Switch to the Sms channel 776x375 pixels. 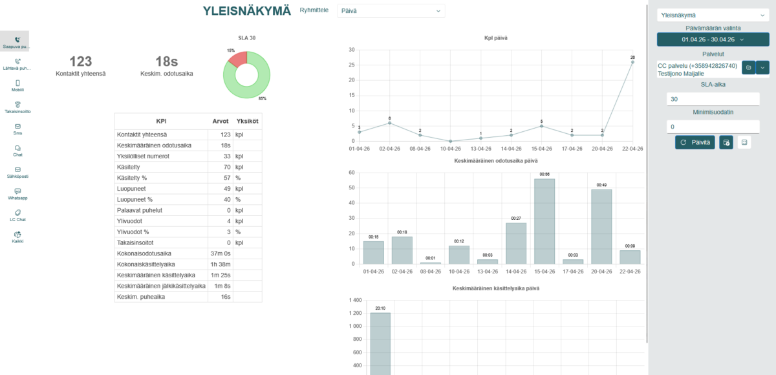pos(17,129)
